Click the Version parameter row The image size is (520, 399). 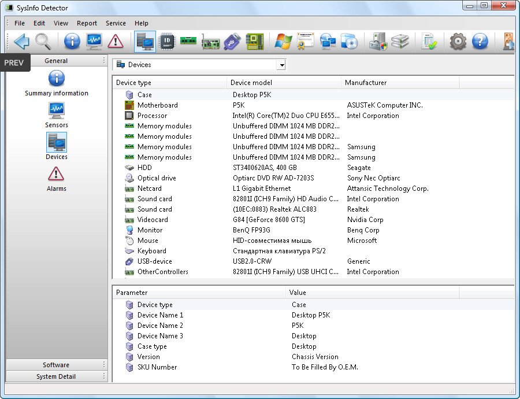click(313, 357)
